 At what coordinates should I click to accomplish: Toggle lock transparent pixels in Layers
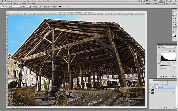point(153,85)
